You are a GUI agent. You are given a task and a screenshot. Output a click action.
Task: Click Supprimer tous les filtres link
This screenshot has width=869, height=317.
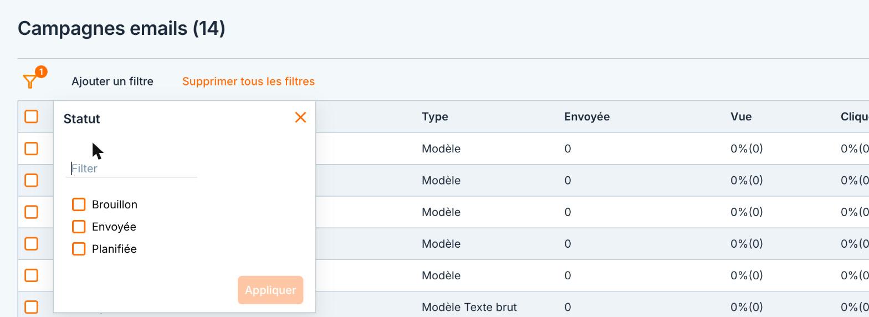248,81
